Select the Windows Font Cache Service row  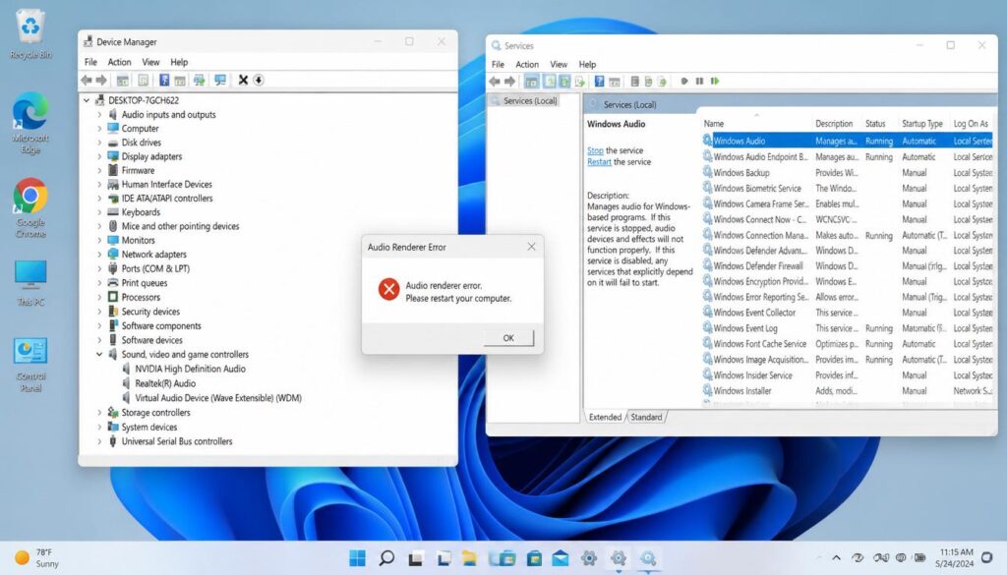(x=847, y=344)
